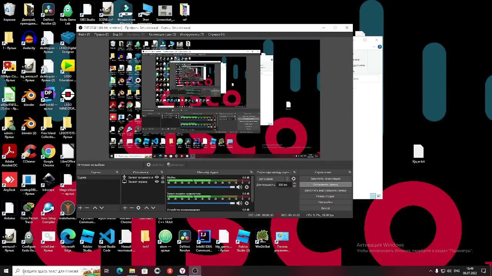Open source properties gear in Источники toolbar

pyautogui.click(x=138, y=208)
